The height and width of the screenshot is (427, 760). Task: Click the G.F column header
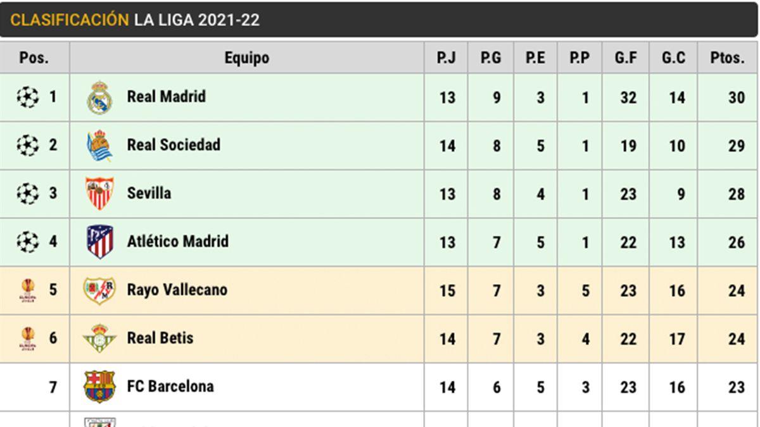(626, 58)
